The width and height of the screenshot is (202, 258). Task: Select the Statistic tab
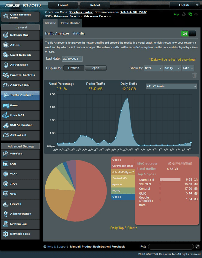pos(50,23)
